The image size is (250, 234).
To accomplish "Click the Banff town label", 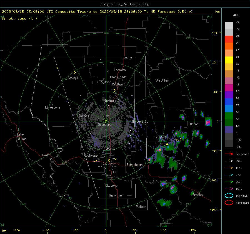I will point(46,155).
